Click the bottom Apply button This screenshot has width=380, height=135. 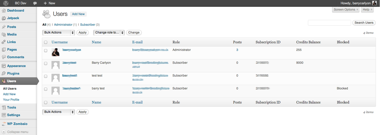point(83,112)
